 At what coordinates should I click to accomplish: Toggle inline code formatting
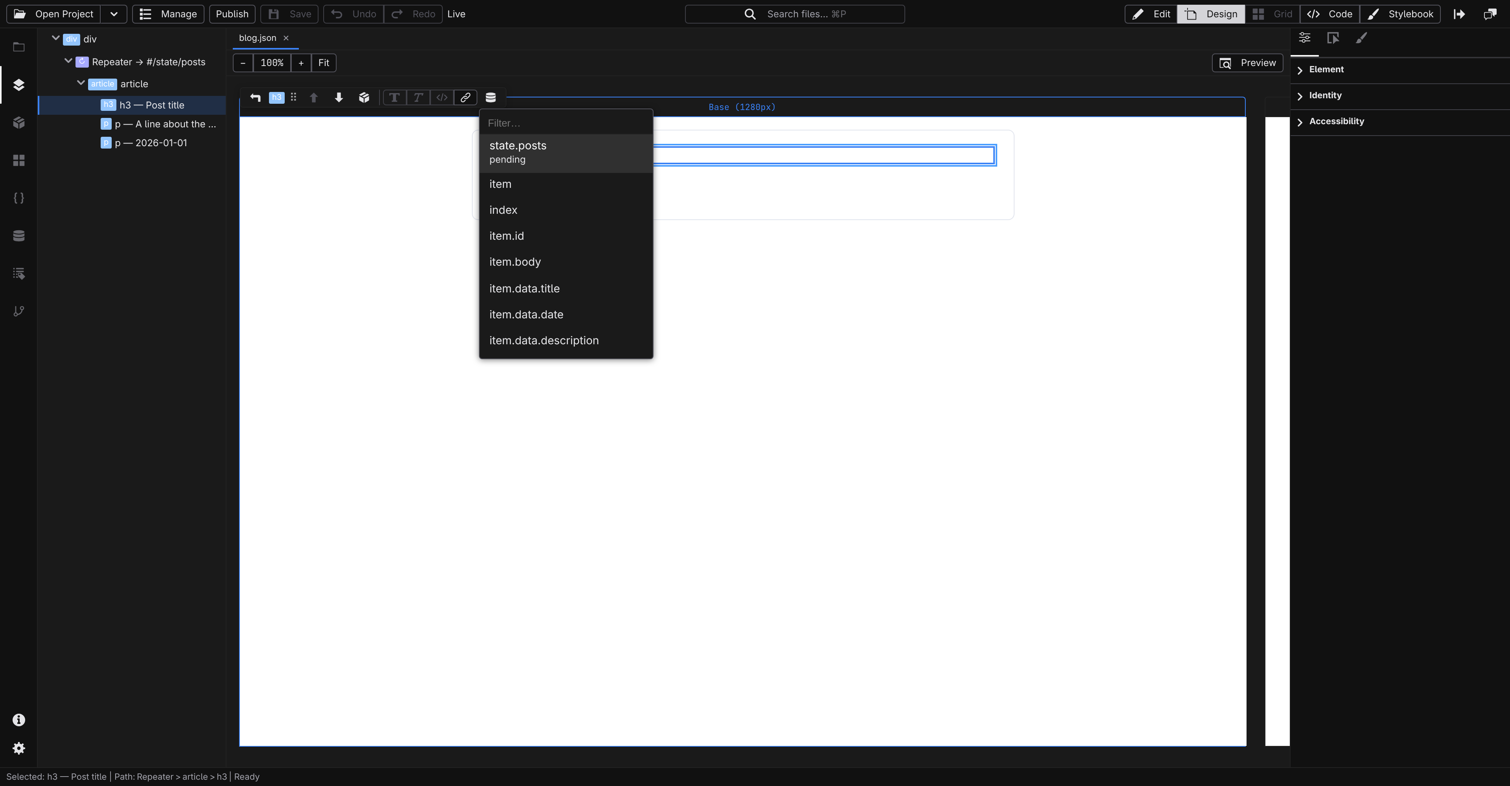442,97
